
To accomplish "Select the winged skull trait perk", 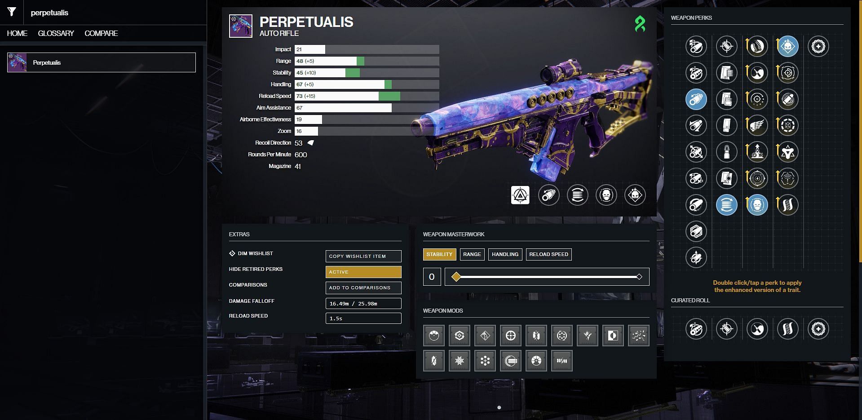I will click(757, 126).
